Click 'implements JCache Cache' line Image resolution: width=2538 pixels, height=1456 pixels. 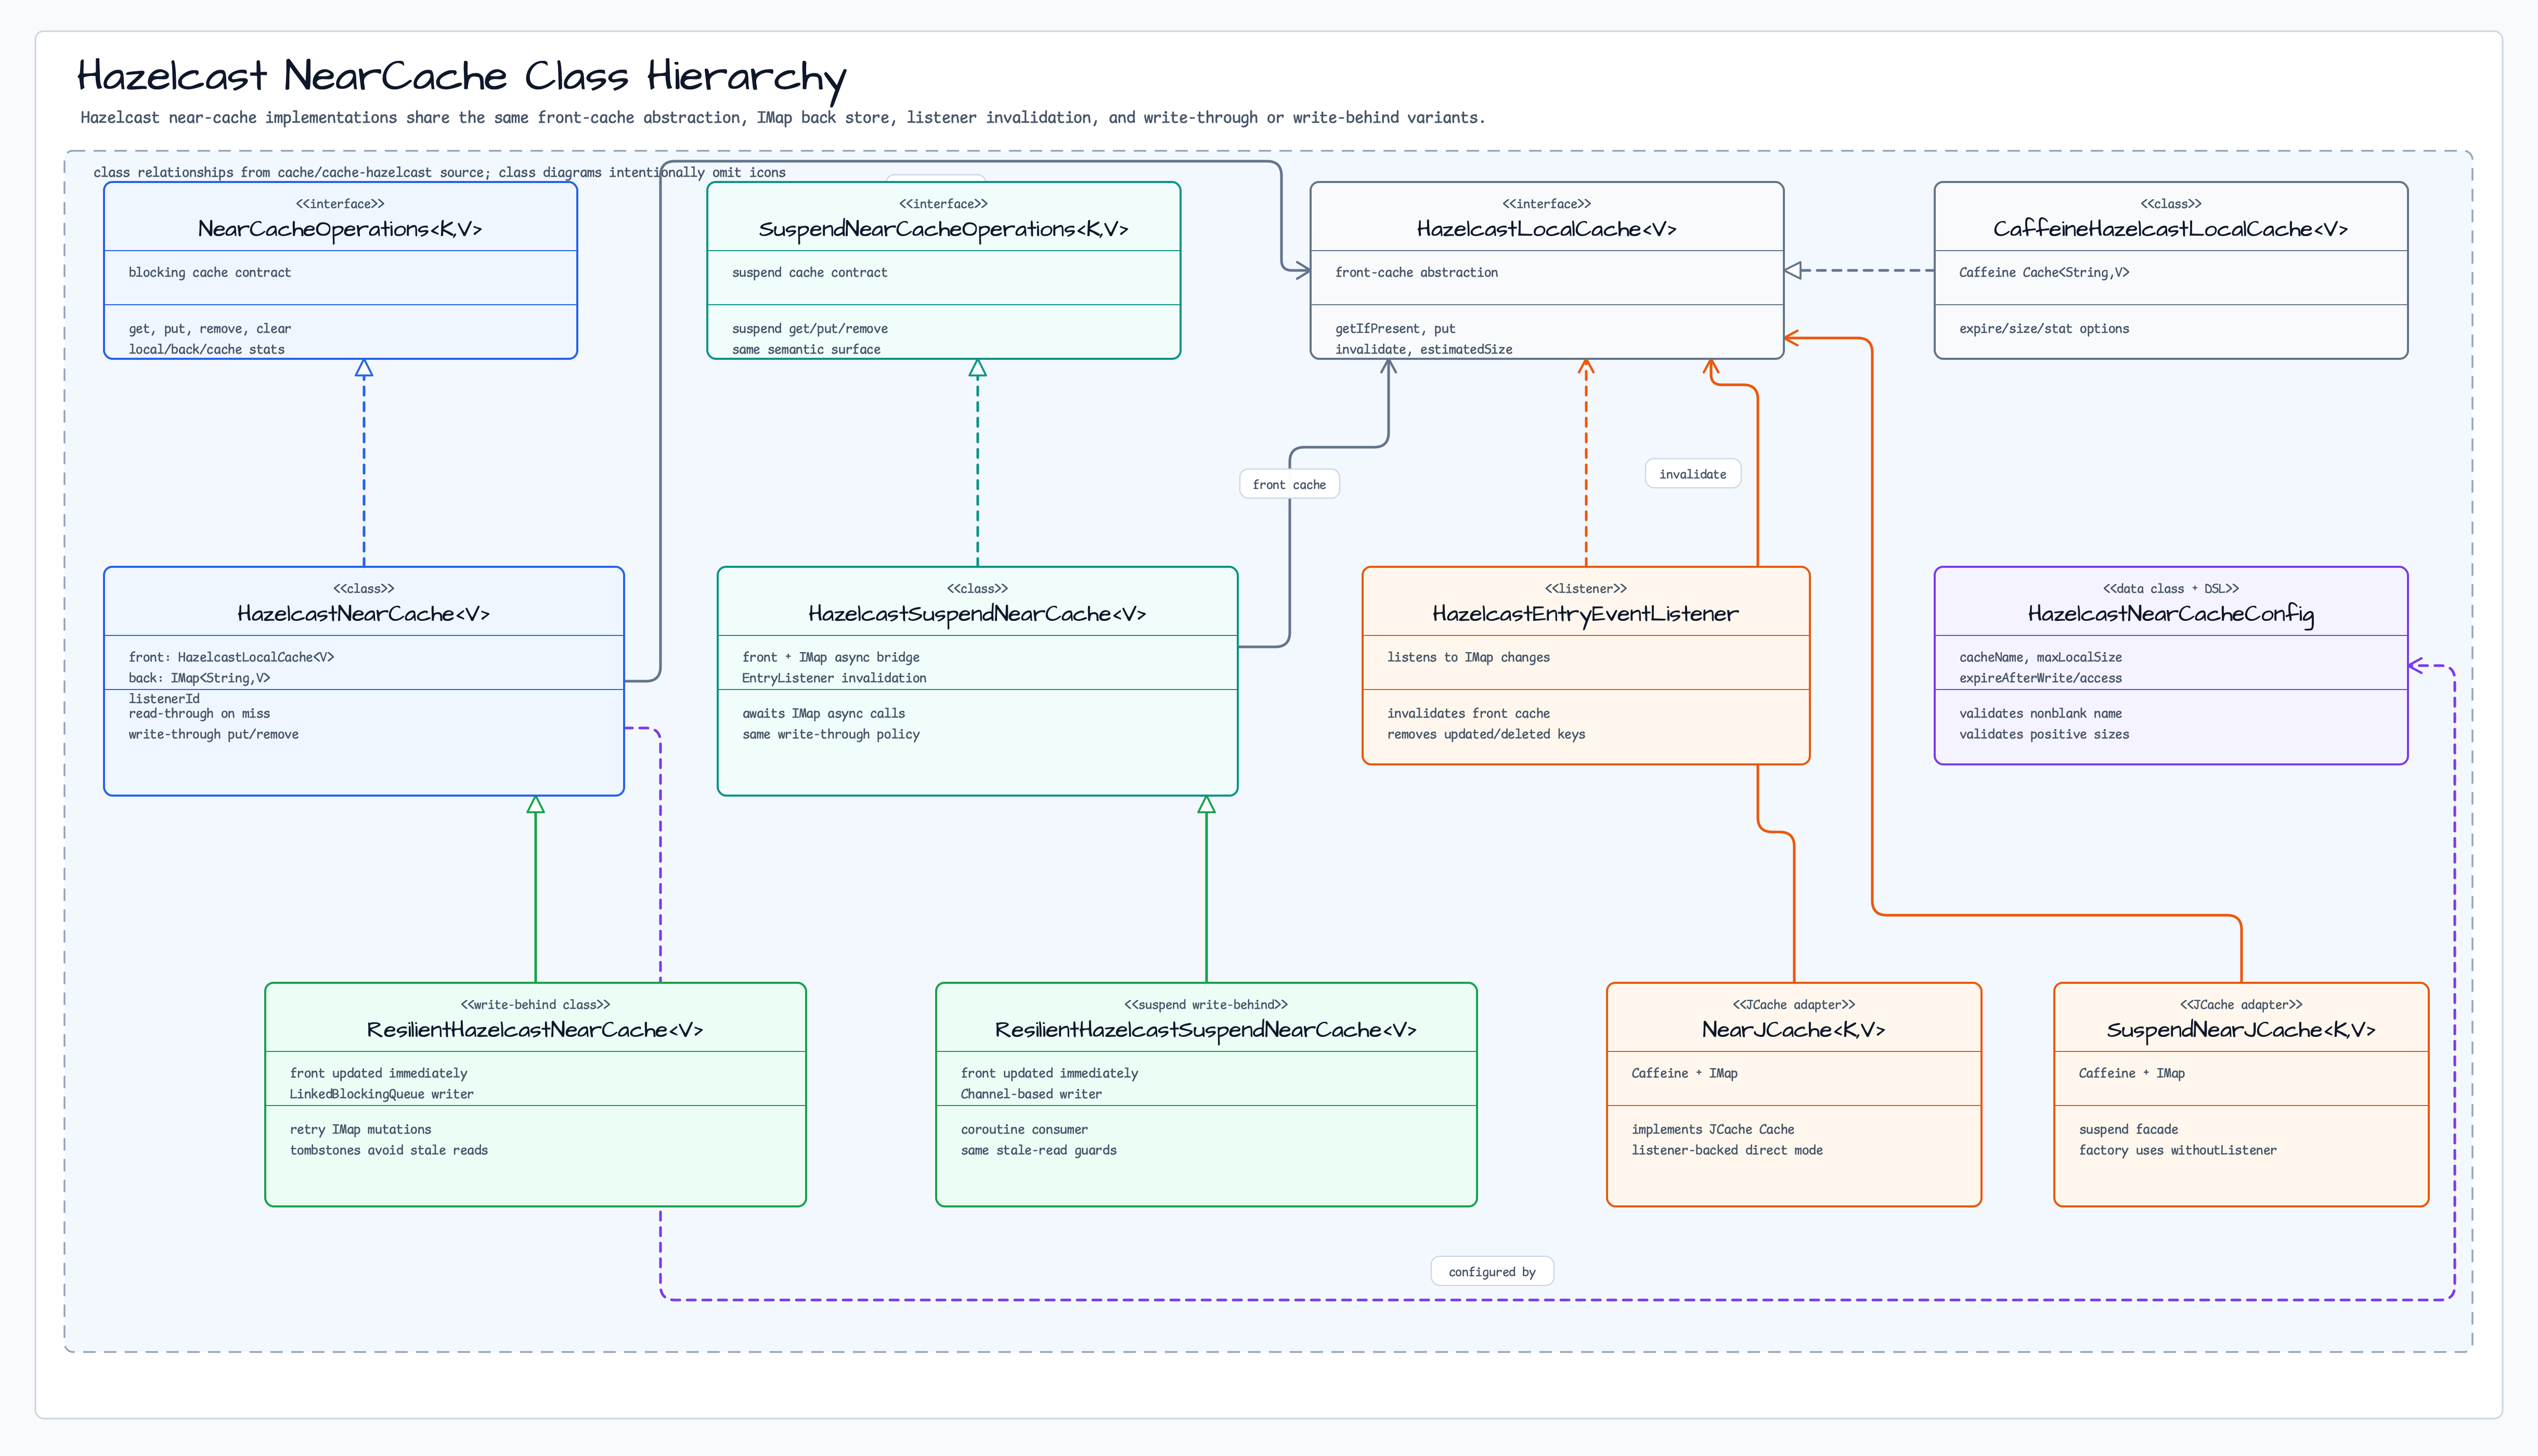1712,1129
